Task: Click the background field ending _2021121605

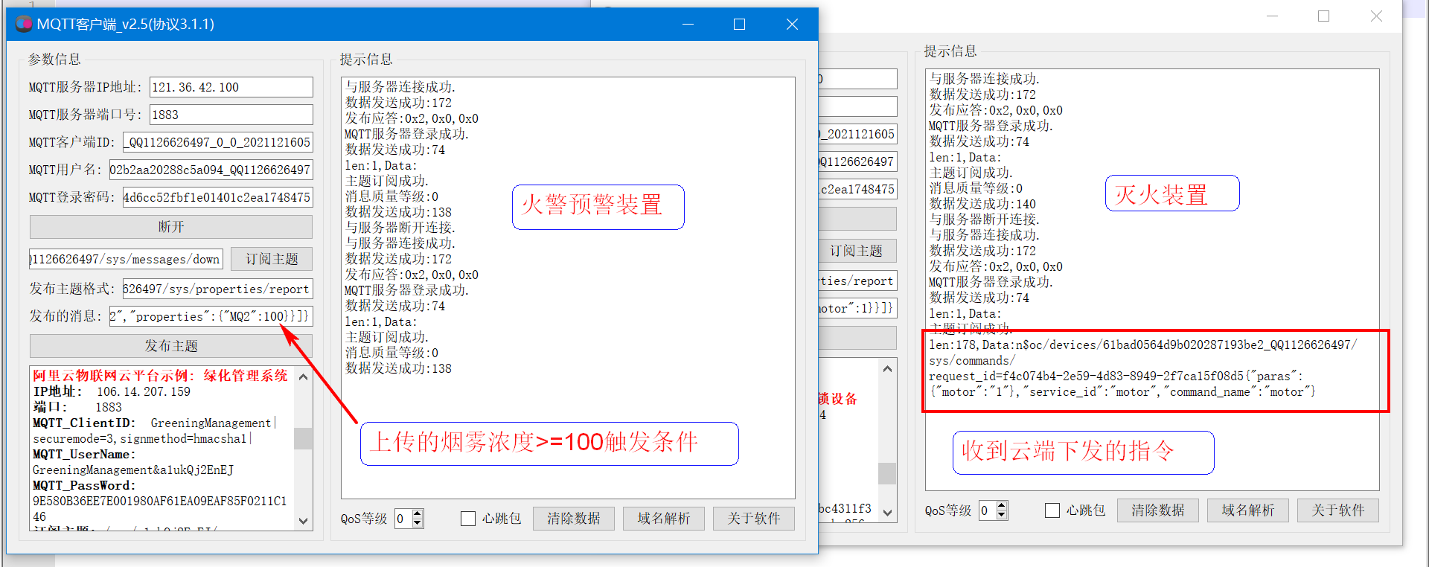Action: [x=857, y=134]
